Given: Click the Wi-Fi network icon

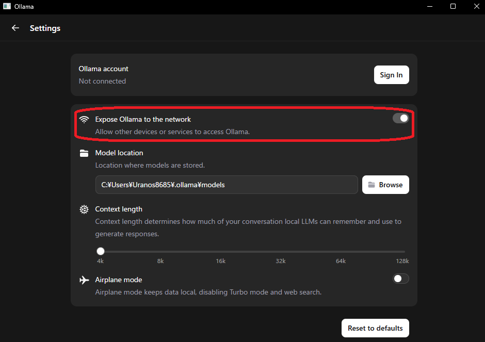Looking at the screenshot, I should (x=84, y=119).
